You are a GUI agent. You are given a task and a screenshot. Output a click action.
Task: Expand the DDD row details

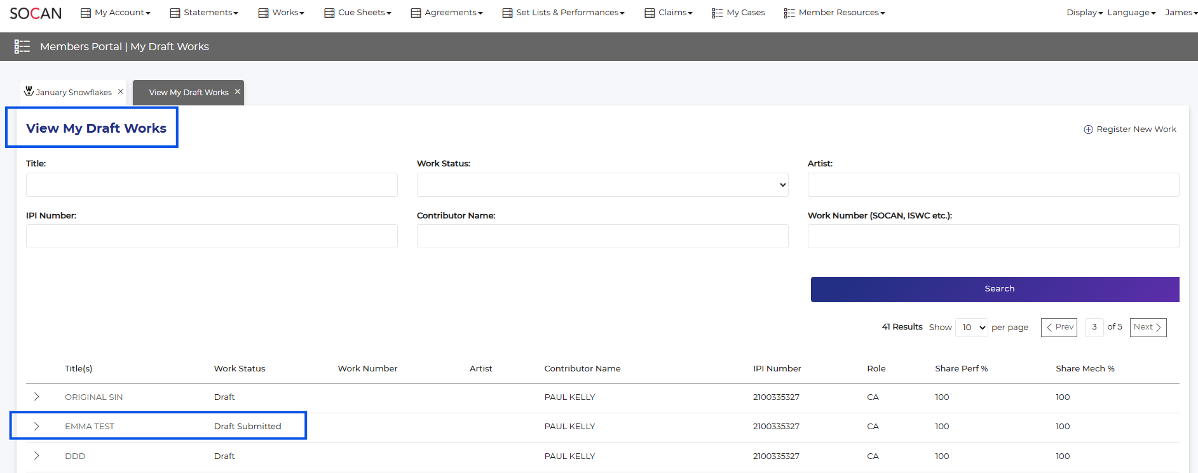pos(37,456)
